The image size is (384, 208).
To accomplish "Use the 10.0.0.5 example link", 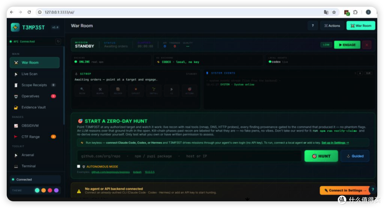I will (149, 172).
